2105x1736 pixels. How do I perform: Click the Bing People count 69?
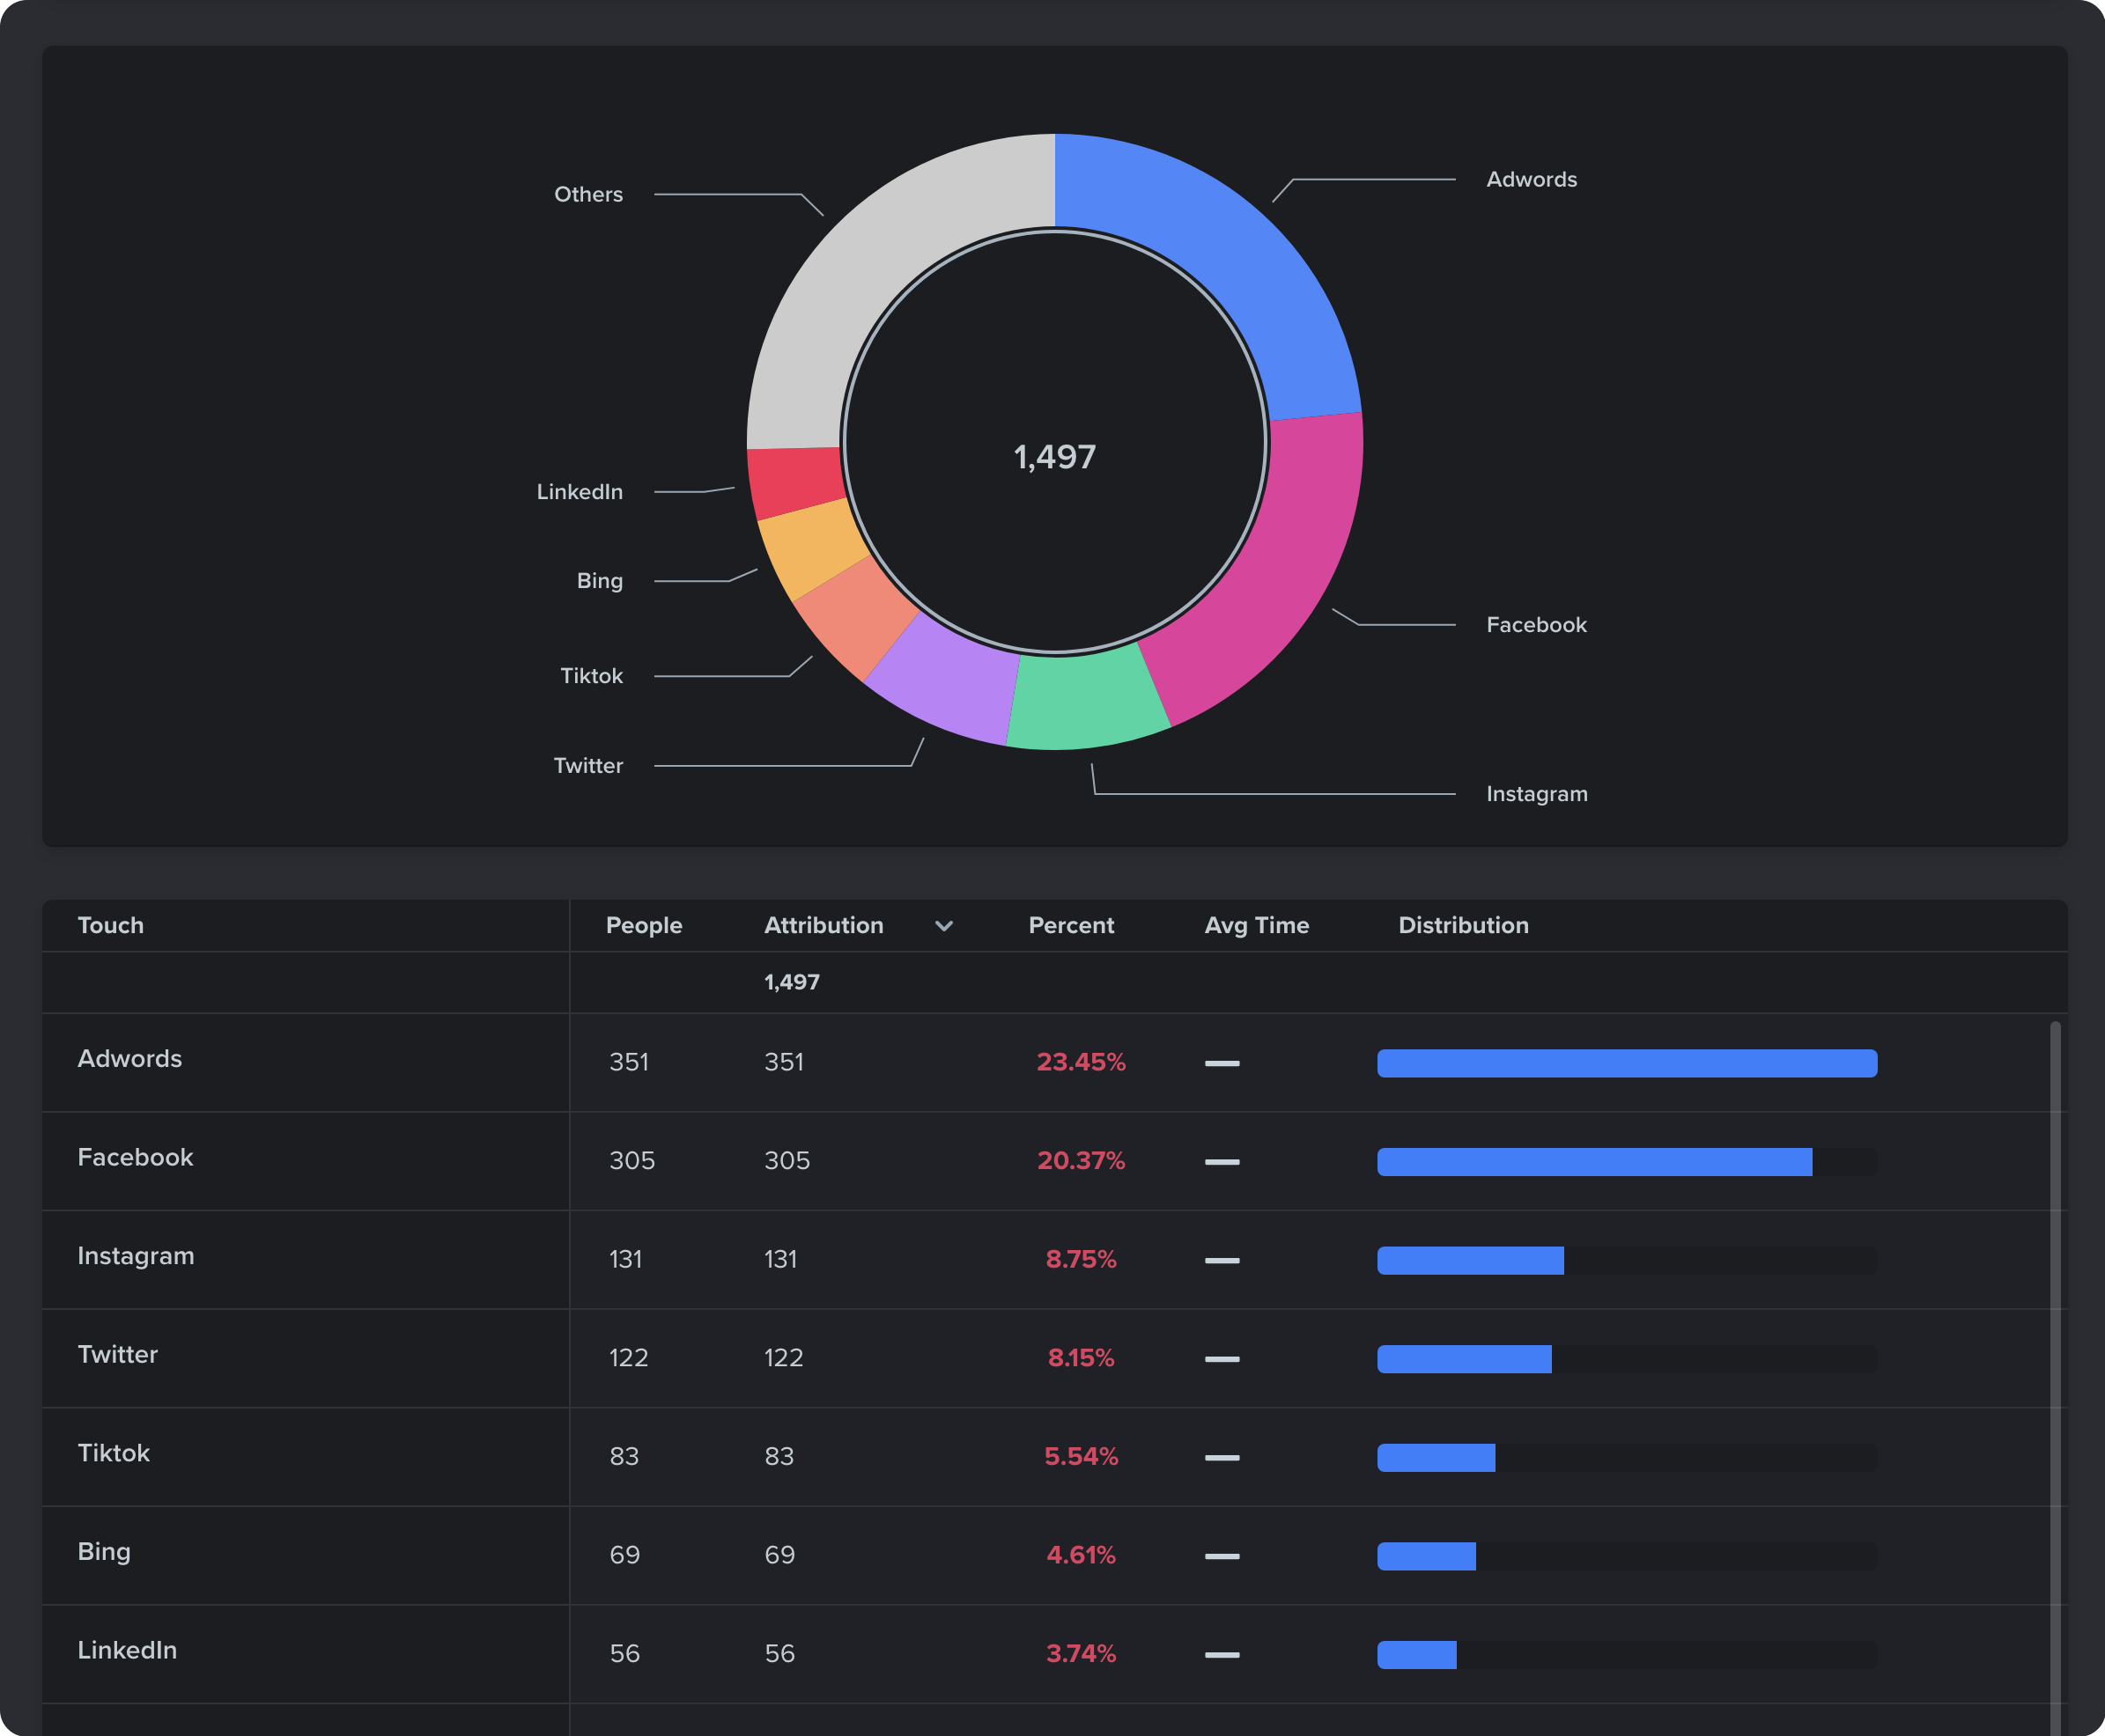pyautogui.click(x=624, y=1555)
